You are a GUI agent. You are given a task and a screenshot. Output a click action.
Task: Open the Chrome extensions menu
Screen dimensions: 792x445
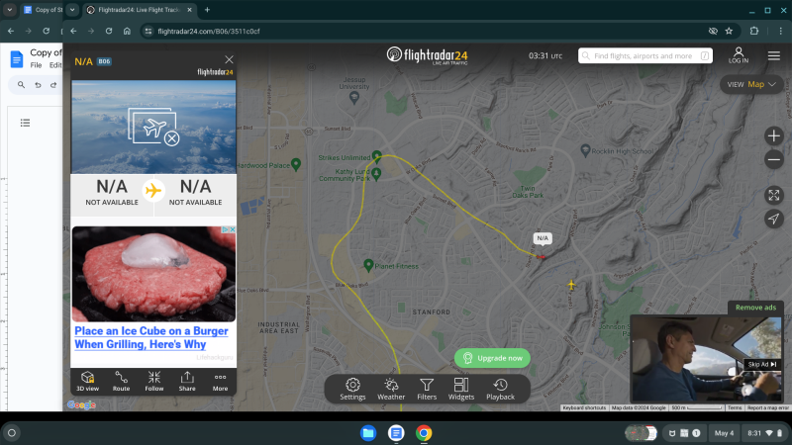pos(754,31)
